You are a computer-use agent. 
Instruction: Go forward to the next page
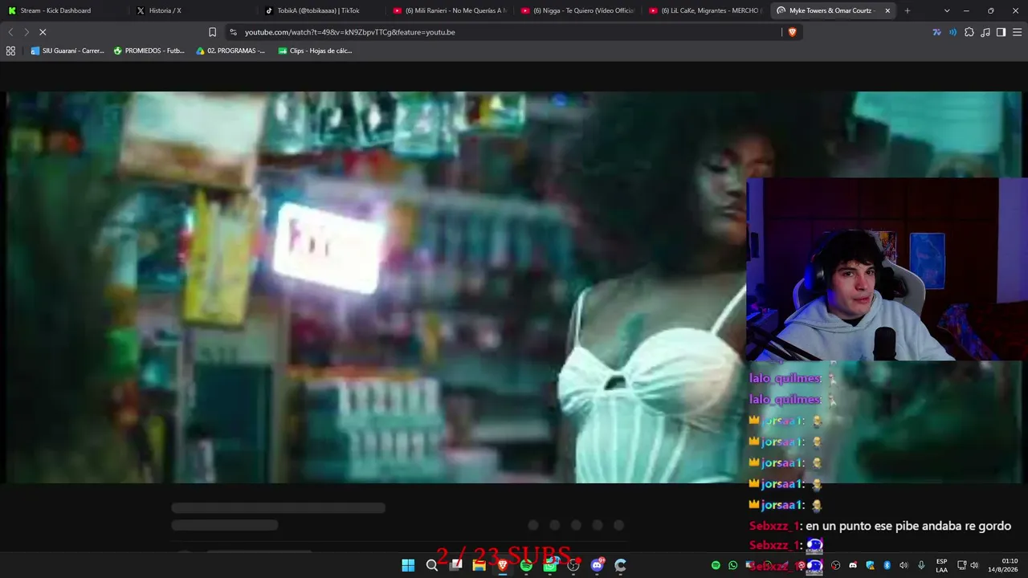click(x=27, y=32)
